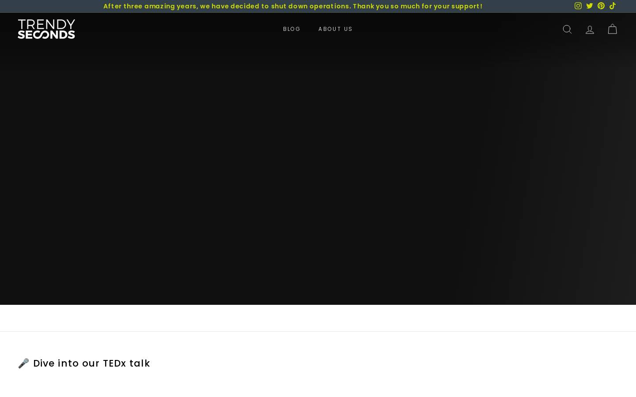Open the About Us menu item

coord(335,29)
